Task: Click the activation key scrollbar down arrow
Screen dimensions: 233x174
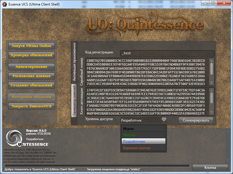Action: point(212,113)
